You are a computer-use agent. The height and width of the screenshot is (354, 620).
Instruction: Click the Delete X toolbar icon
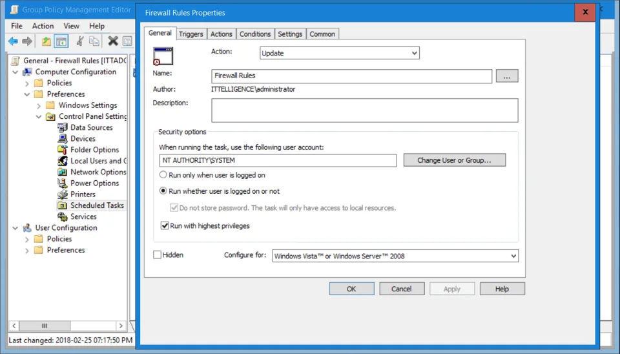pos(113,41)
